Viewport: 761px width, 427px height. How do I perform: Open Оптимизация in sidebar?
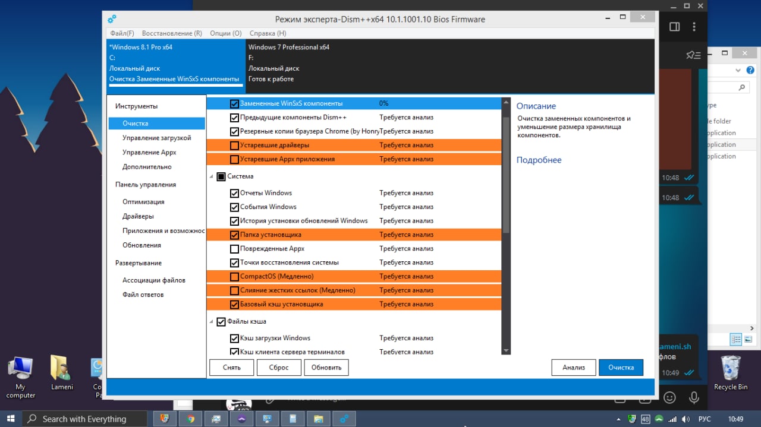click(143, 202)
